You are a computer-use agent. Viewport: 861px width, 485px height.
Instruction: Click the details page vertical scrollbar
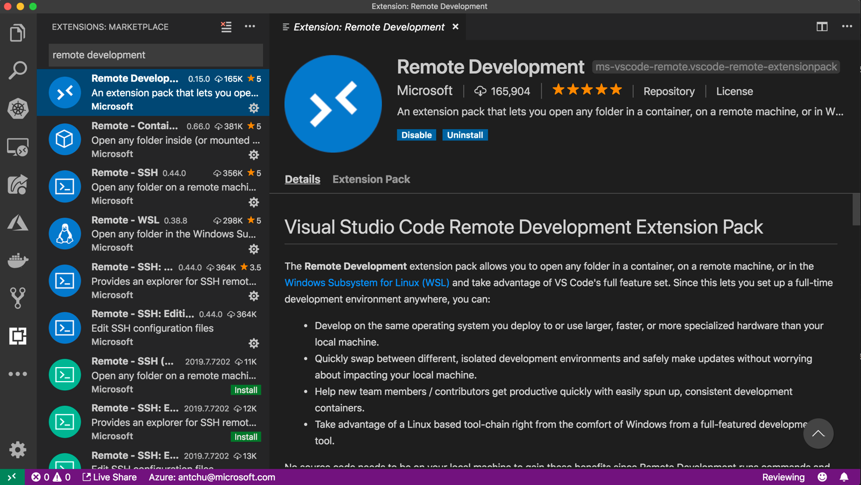pyautogui.click(x=856, y=210)
